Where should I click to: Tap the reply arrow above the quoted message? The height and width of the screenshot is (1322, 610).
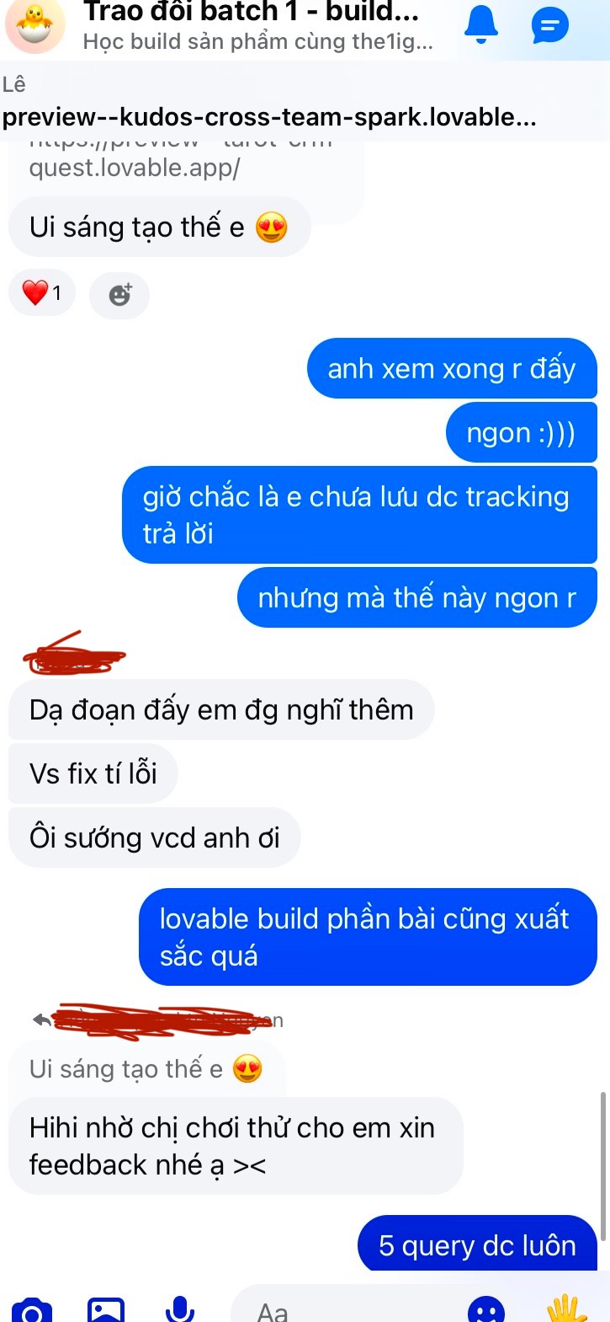click(x=41, y=1020)
